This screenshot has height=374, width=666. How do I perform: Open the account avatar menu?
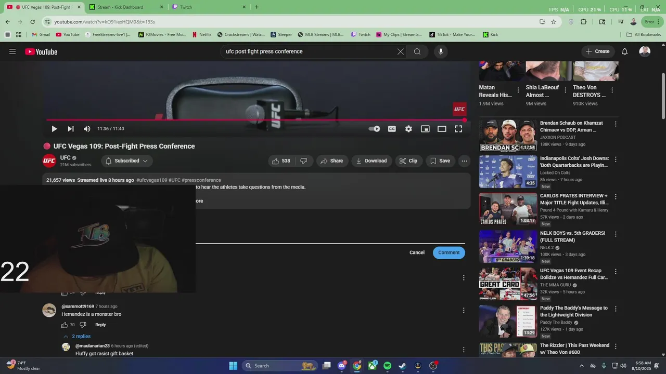coord(645,51)
